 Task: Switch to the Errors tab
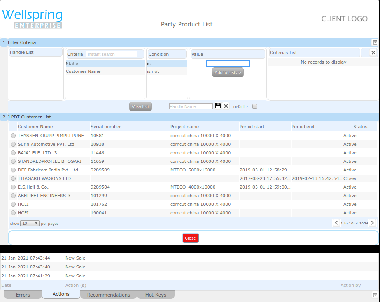pyautogui.click(x=23, y=295)
